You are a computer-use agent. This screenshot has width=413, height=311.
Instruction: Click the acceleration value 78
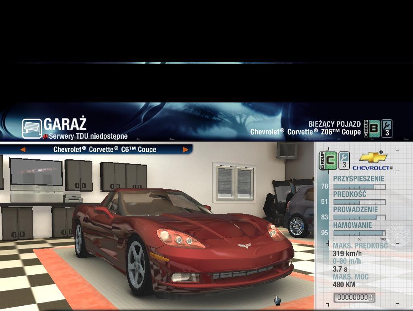pos(325,186)
